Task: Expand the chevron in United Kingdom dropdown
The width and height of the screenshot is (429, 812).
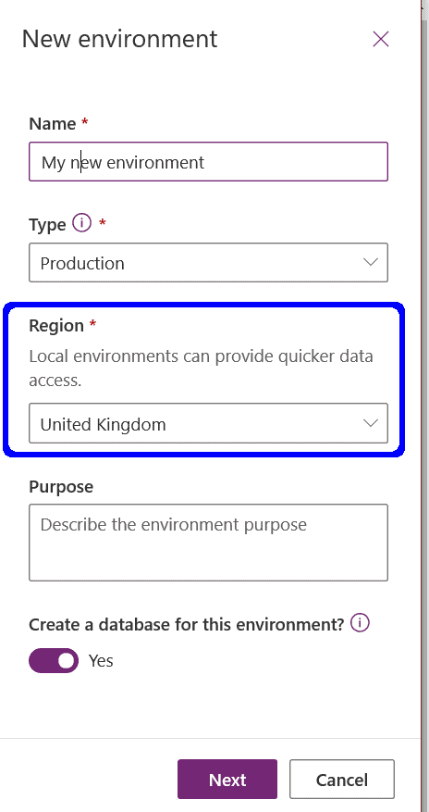Action: click(x=371, y=424)
